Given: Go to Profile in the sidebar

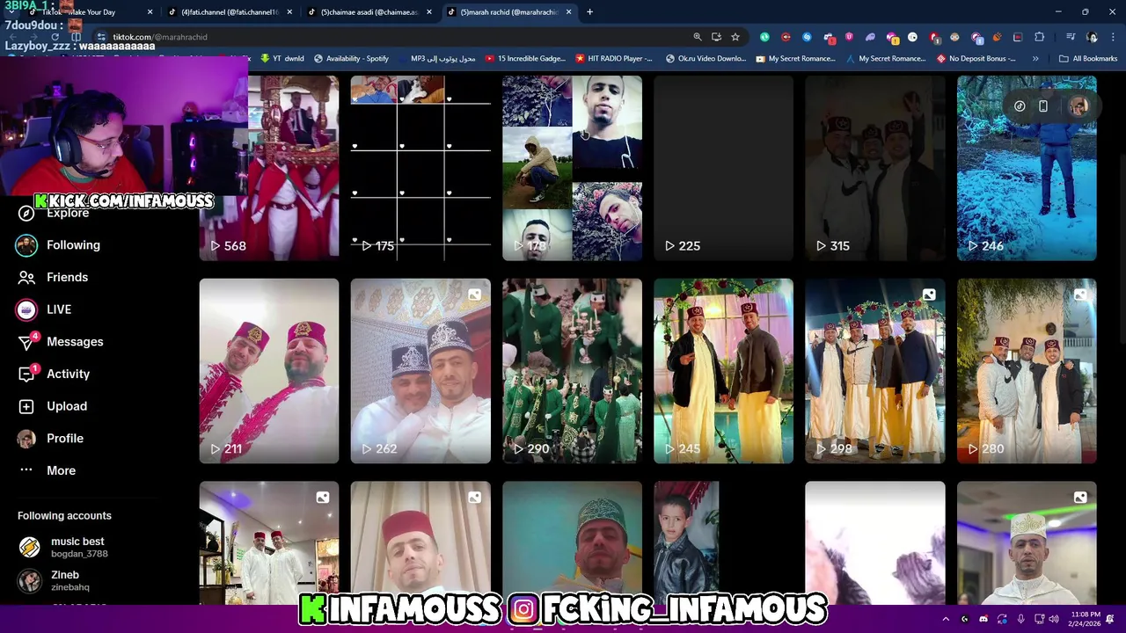Looking at the screenshot, I should tap(50, 438).
